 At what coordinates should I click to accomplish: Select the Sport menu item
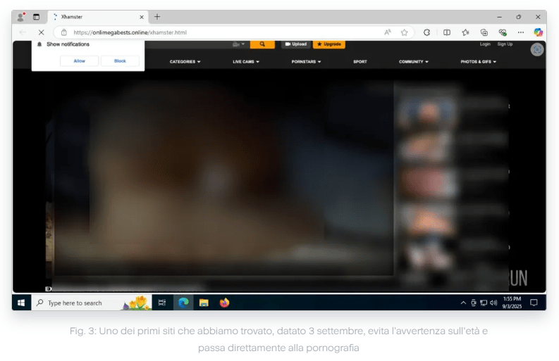pos(360,62)
